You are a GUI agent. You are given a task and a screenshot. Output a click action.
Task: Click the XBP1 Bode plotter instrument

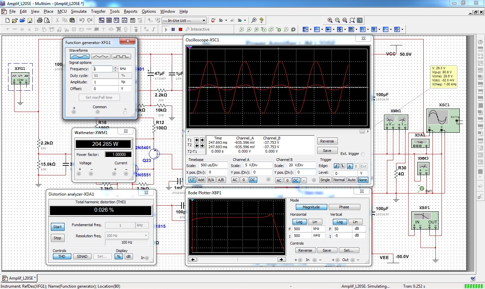425,220
